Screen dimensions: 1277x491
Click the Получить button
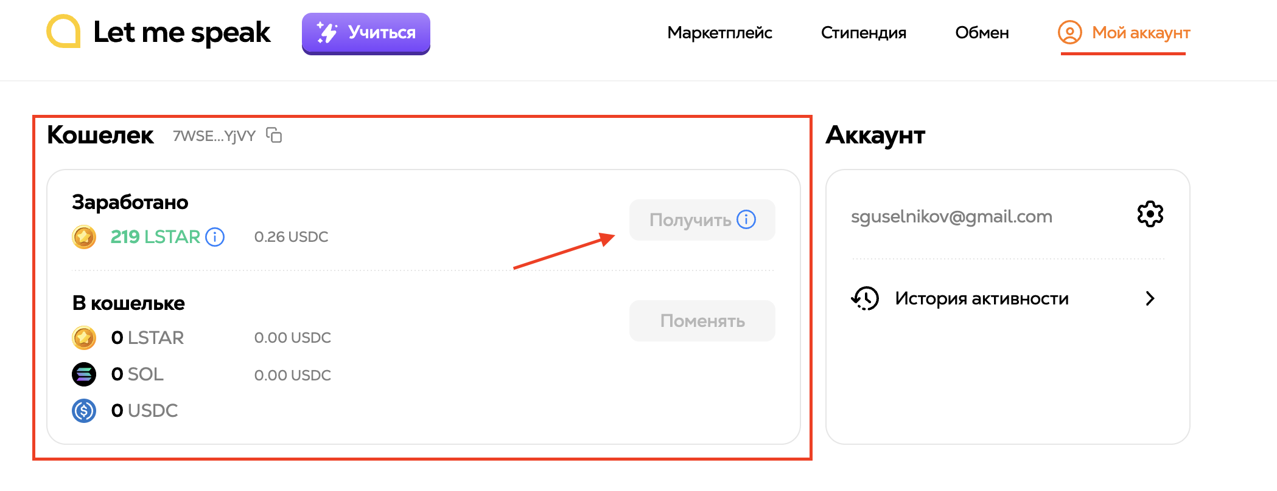tap(702, 220)
